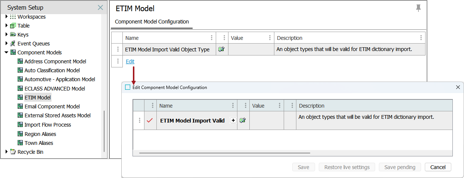The height and width of the screenshot is (178, 464).
Task: Expand the Table tree node
Action: (6, 26)
